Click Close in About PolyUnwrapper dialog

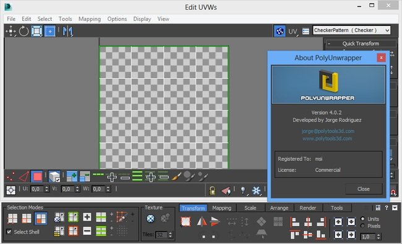pos(364,189)
